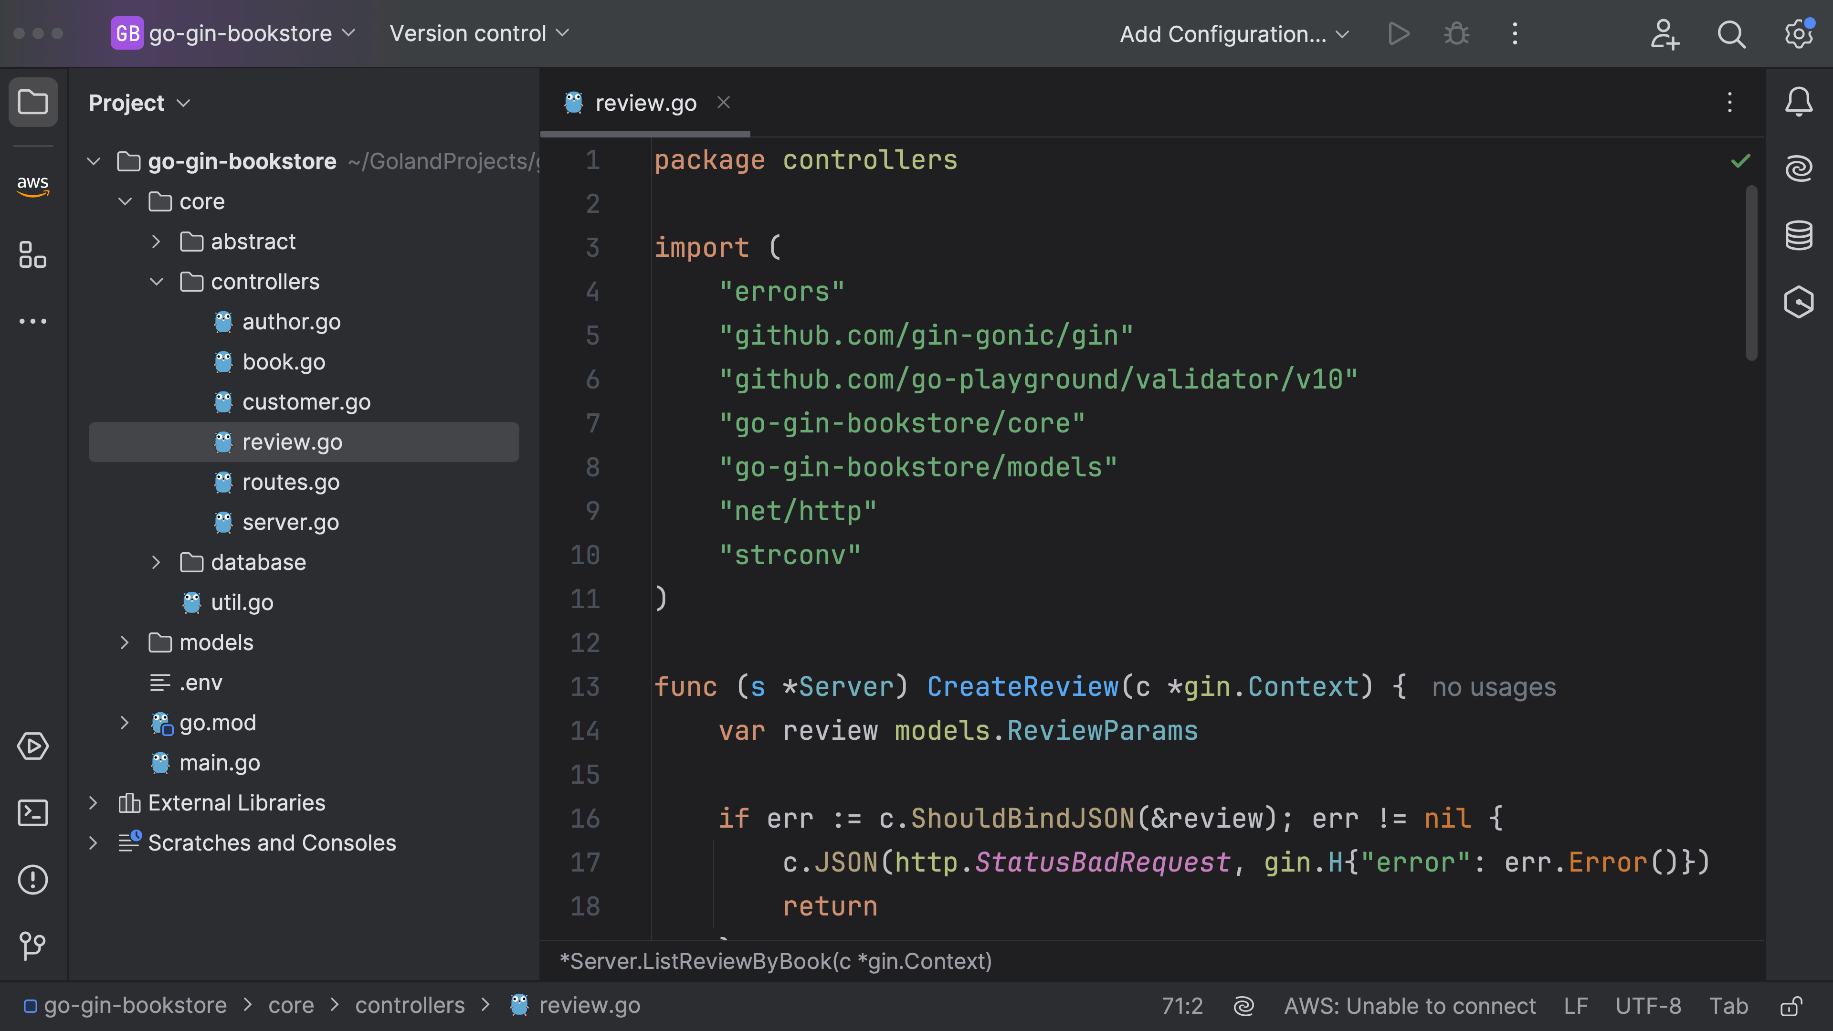This screenshot has width=1833, height=1031.
Task: Open the Database tool window
Action: 1798,235
